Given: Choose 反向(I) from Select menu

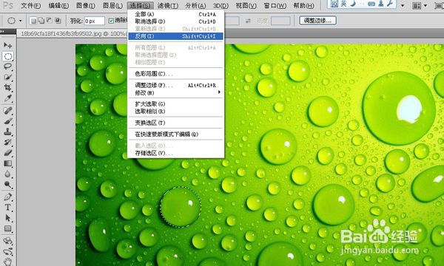Looking at the screenshot, I should point(175,36).
